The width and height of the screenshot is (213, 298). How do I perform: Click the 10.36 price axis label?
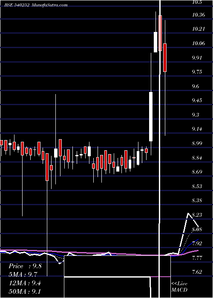(199, 14)
